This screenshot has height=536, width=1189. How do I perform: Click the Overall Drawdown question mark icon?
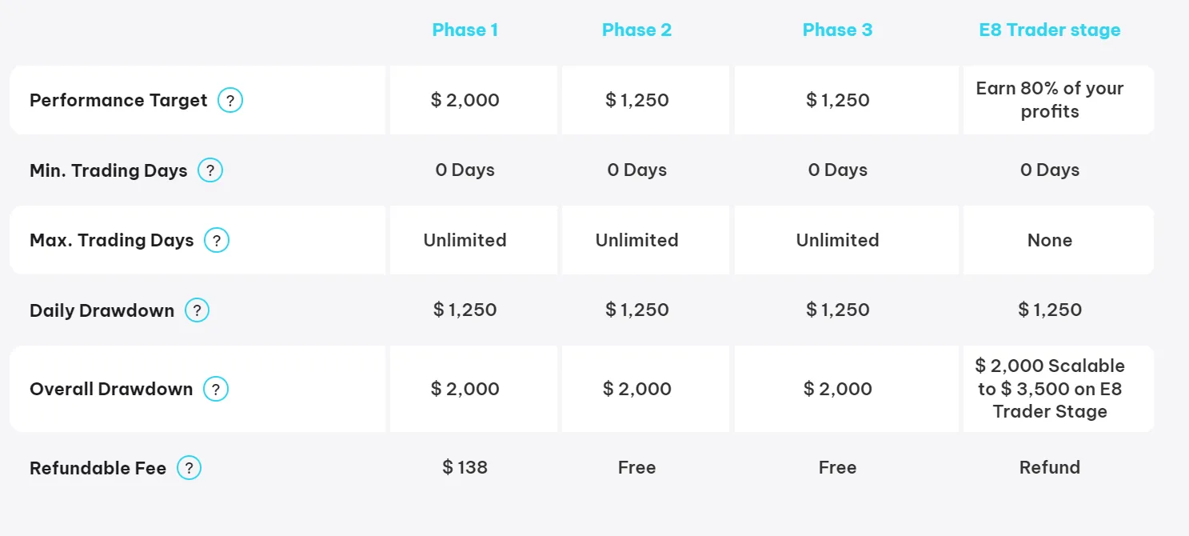[x=216, y=390]
